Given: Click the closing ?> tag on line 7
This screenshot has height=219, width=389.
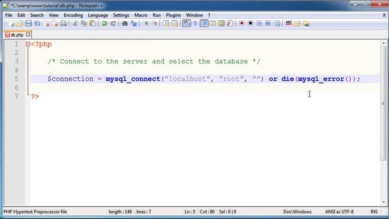Looking at the screenshot, I should point(35,96).
